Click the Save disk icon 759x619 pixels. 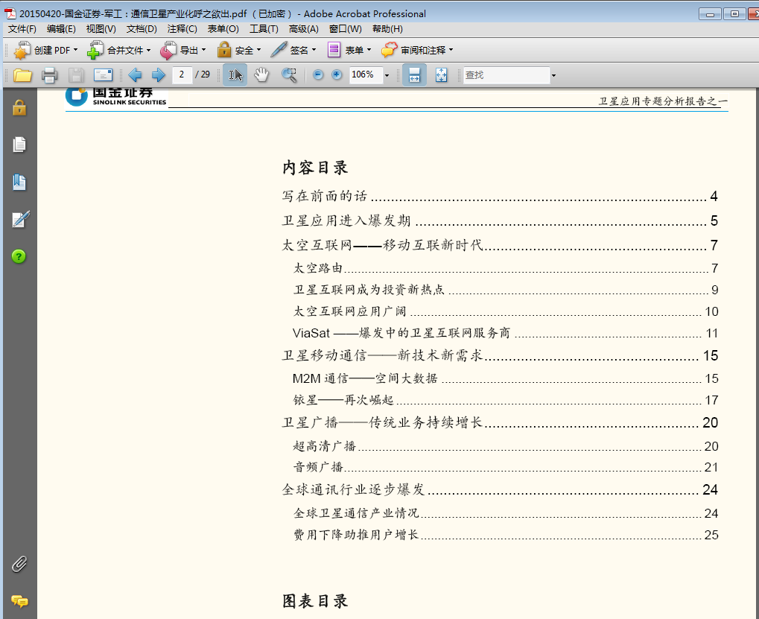pyautogui.click(x=76, y=75)
